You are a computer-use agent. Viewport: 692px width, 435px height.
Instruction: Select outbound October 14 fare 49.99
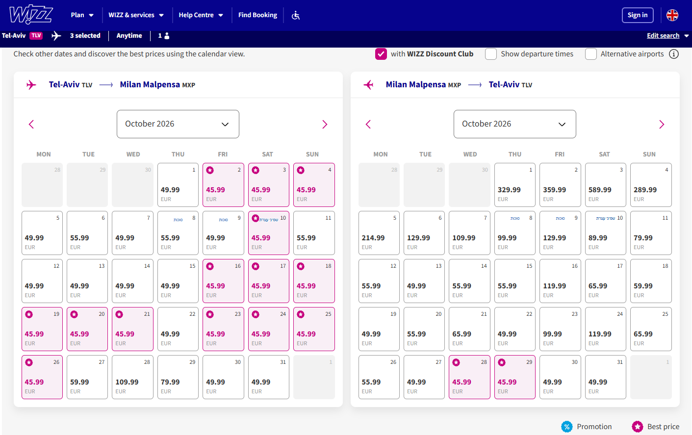coord(133,281)
